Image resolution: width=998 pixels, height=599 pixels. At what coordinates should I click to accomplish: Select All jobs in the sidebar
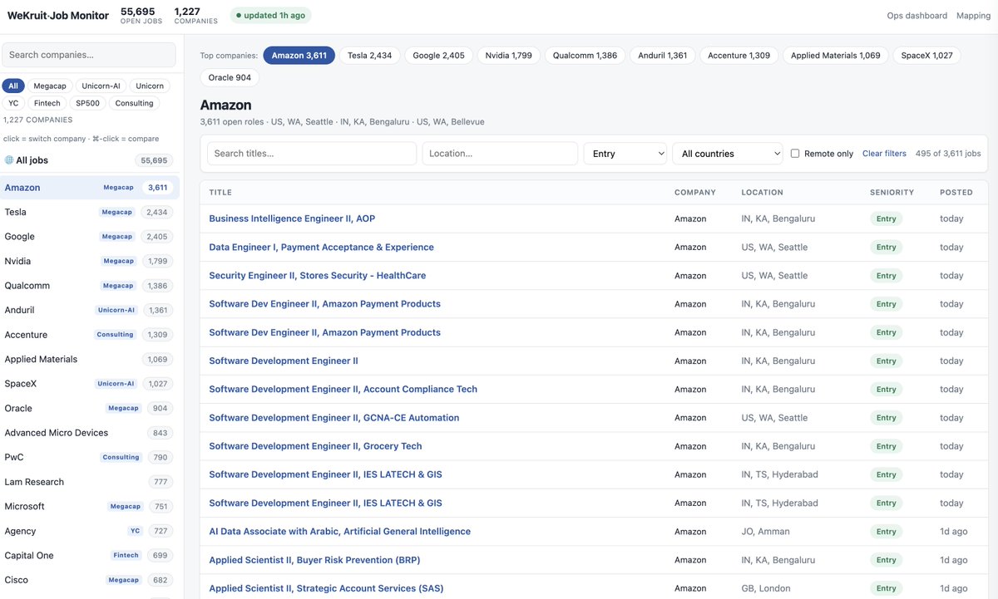[89, 160]
